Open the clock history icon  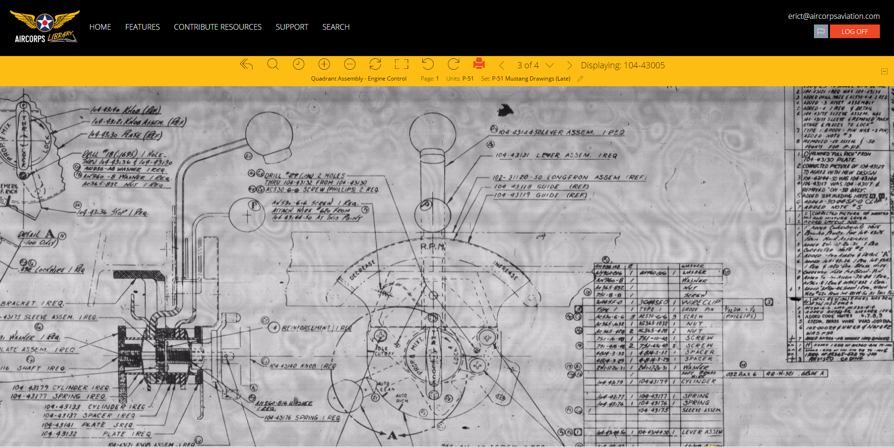[298, 65]
